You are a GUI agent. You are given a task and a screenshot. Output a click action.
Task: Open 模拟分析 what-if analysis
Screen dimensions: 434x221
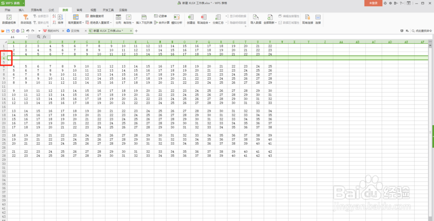177,19
